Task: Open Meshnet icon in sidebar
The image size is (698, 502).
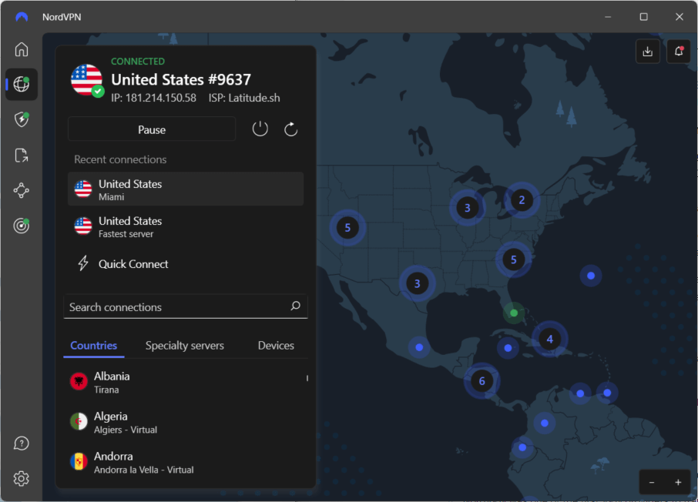Action: (22, 190)
